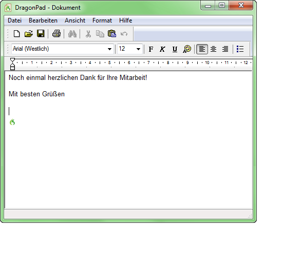Viewport: 302px width, 269px height.
Task: Toggle bold formatting with the F button
Action: tap(151, 49)
